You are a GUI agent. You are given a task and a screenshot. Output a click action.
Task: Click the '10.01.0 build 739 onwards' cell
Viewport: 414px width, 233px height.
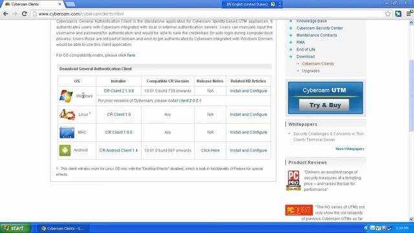pyautogui.click(x=168, y=91)
